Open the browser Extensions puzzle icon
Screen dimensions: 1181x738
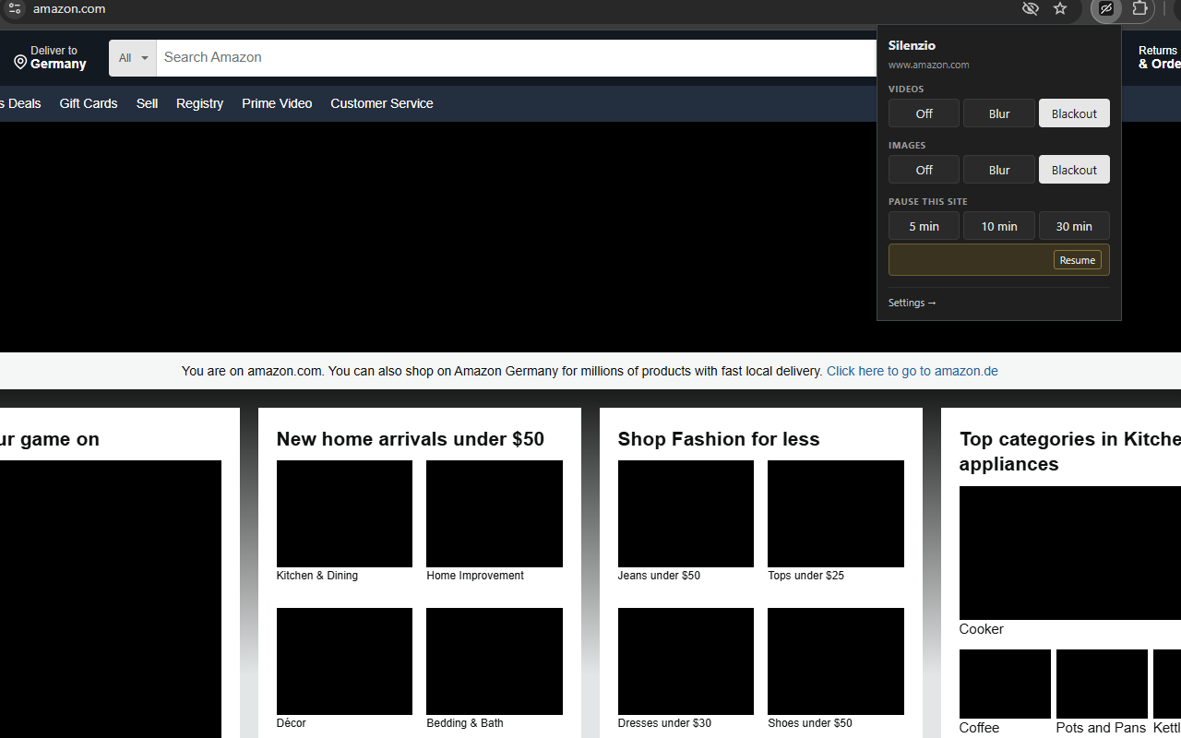[x=1139, y=8]
